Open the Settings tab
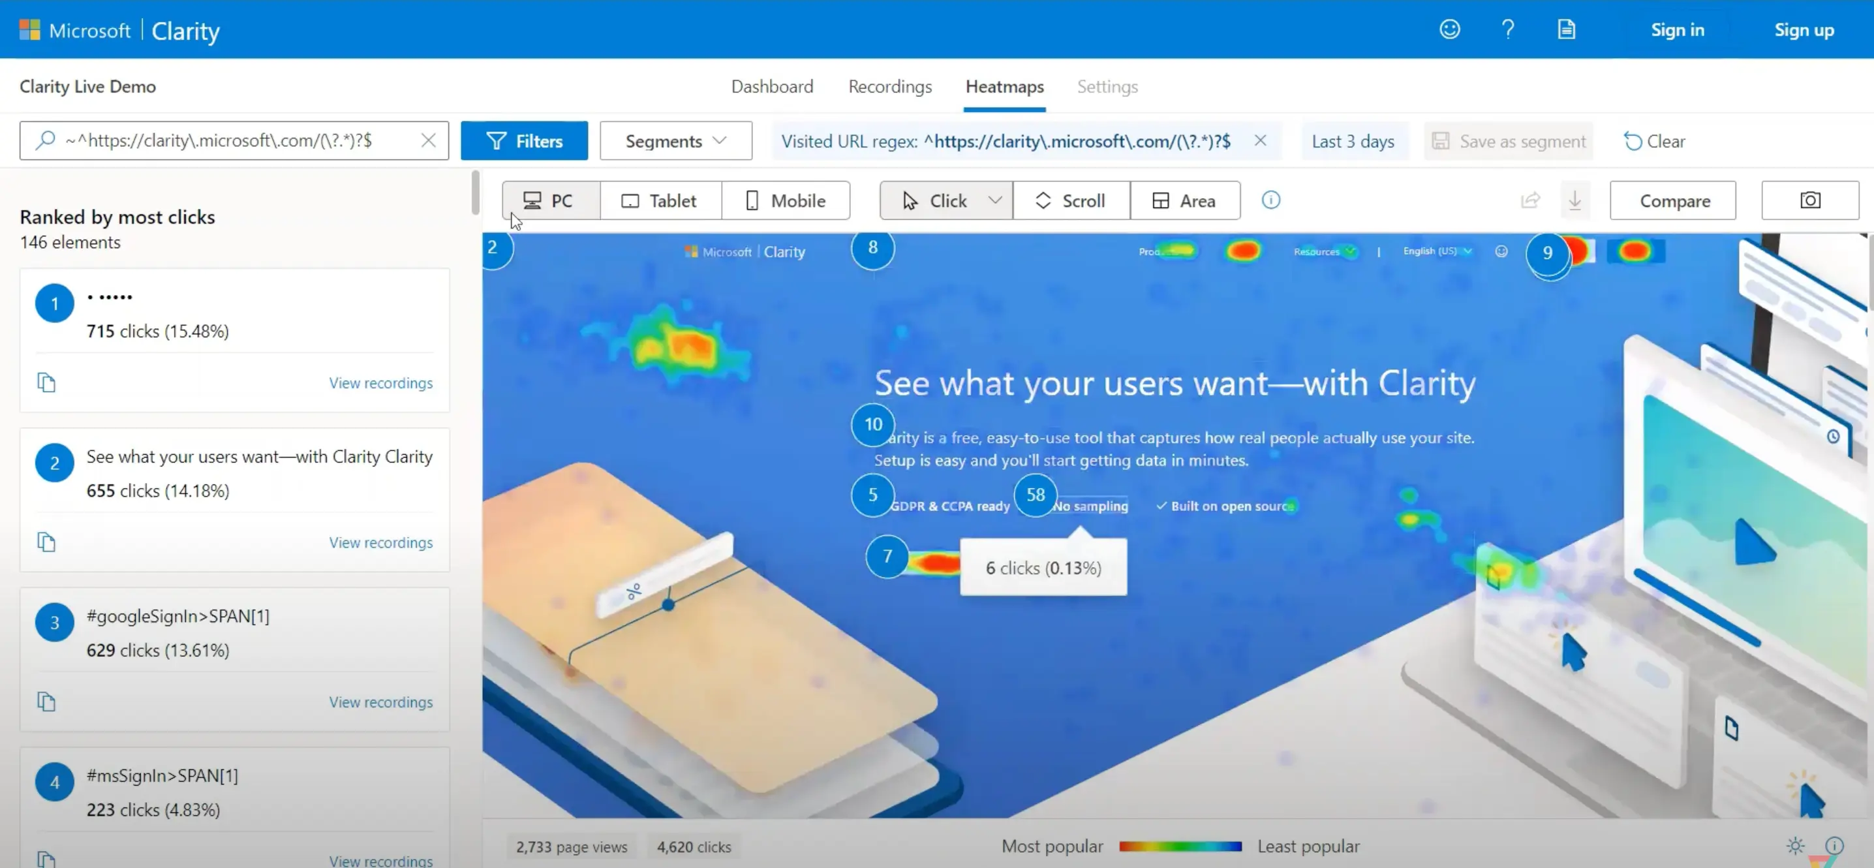The image size is (1874, 868). [x=1107, y=86]
